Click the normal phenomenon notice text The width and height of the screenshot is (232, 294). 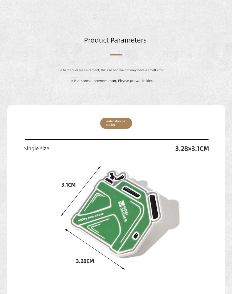click(x=112, y=81)
